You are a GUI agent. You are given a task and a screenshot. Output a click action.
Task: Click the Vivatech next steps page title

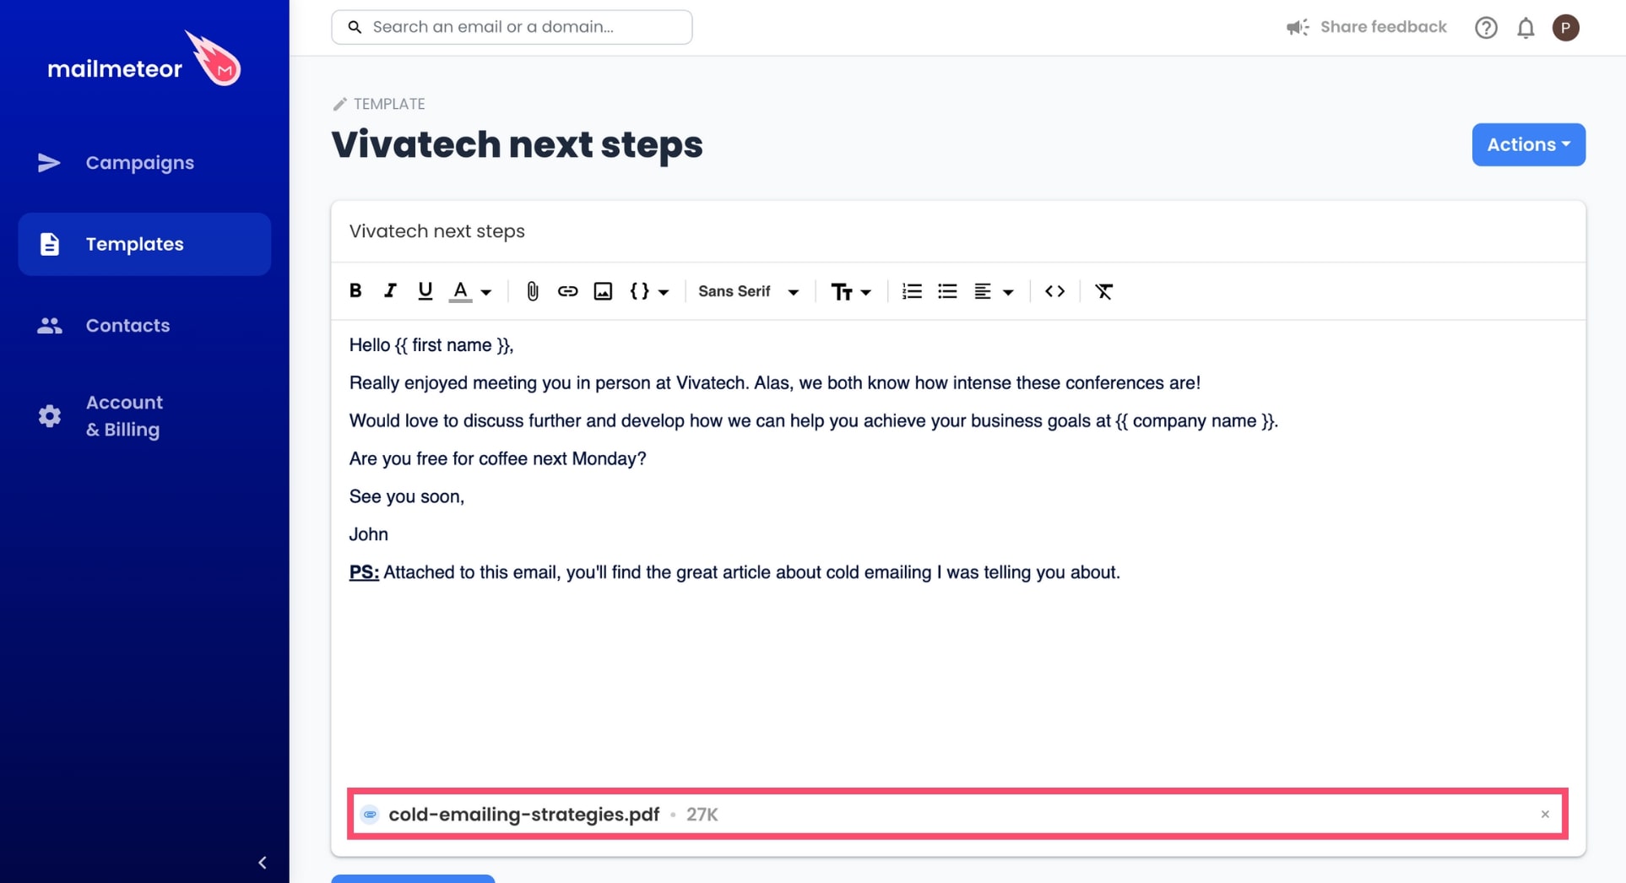pyautogui.click(x=517, y=144)
